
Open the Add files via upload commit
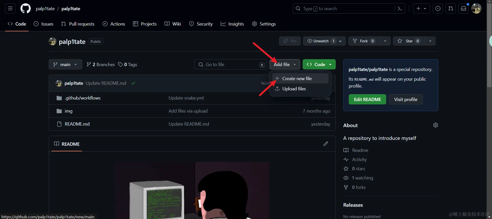pyautogui.click(x=188, y=111)
